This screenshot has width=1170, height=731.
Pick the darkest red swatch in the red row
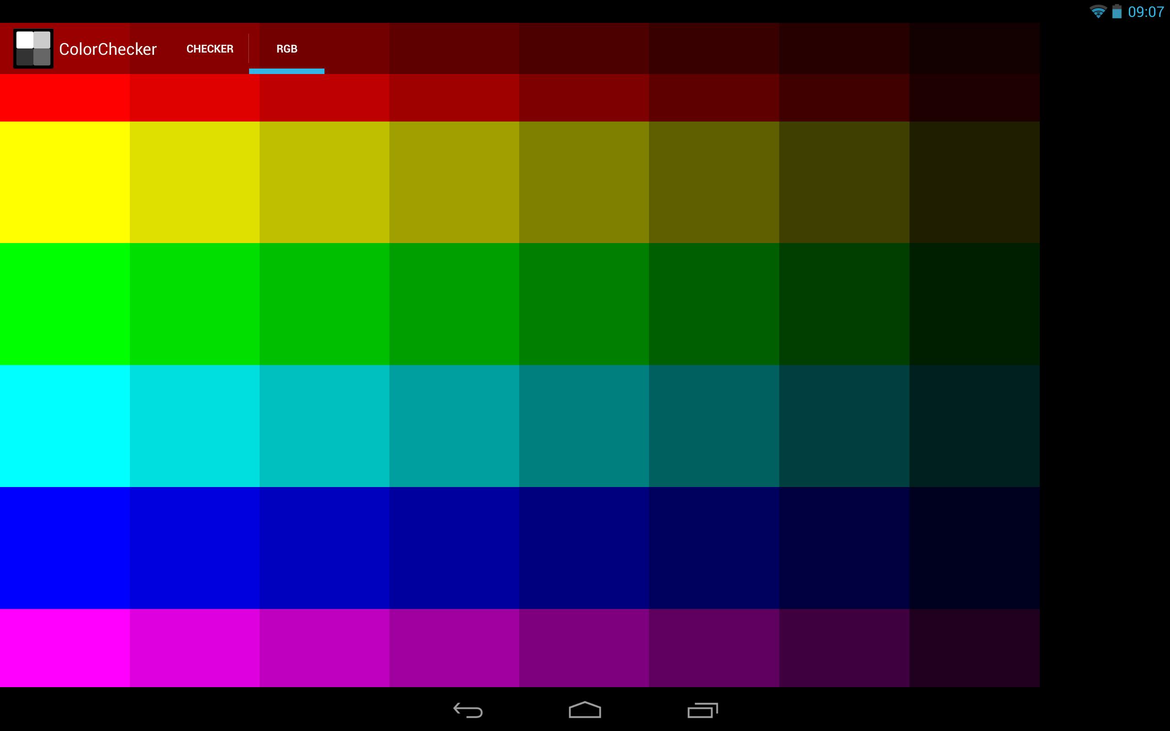(x=974, y=98)
